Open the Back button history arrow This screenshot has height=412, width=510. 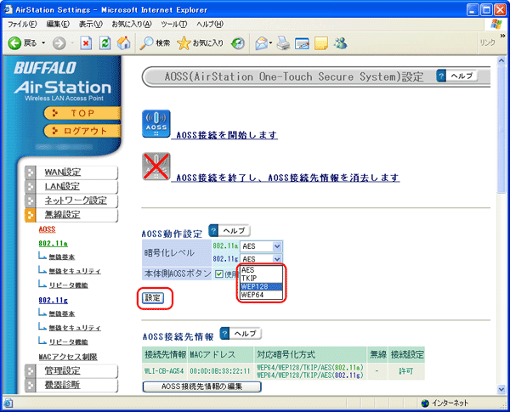[x=43, y=43]
